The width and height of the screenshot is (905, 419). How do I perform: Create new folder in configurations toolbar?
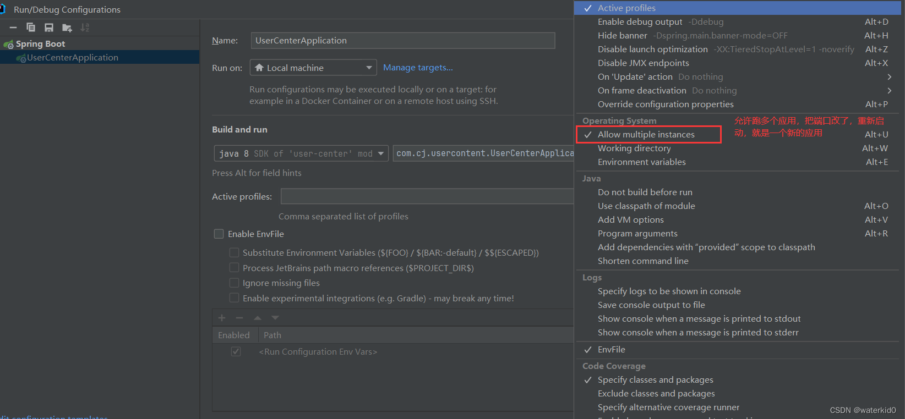[x=67, y=27]
